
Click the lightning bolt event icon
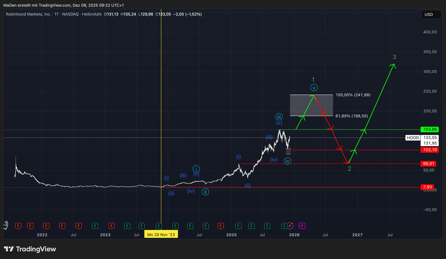290,225
